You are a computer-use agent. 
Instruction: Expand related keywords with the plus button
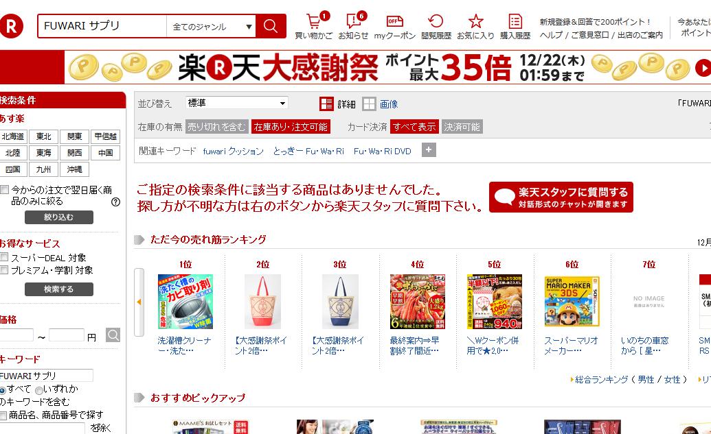click(429, 149)
